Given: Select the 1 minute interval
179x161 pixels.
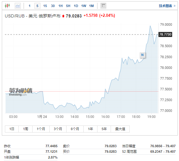Looking at the screenshot, I should [x=29, y=6].
